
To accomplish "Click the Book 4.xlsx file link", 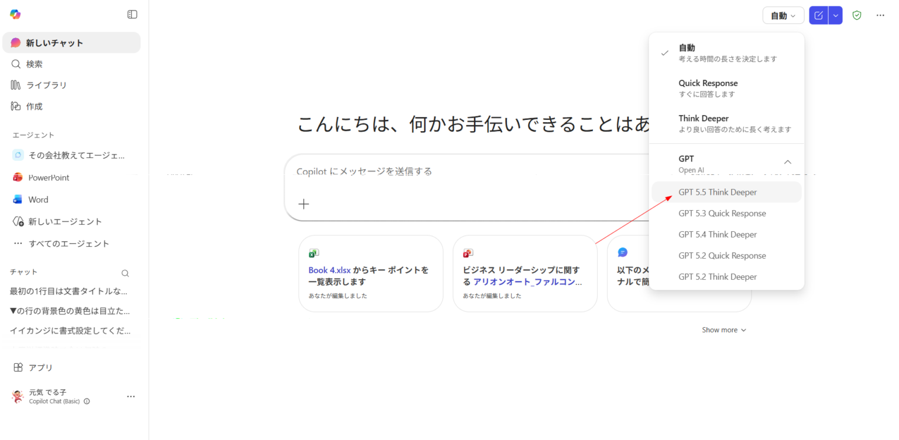I will [330, 270].
